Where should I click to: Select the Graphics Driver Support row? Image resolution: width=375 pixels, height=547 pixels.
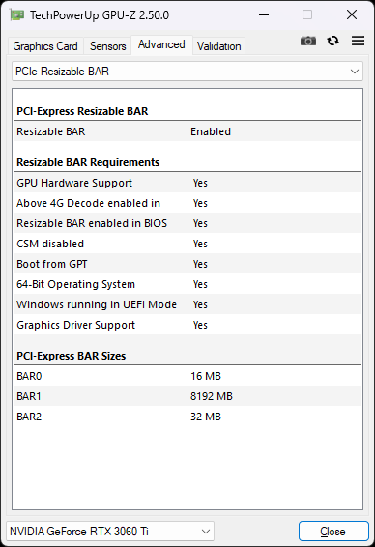tap(187, 325)
